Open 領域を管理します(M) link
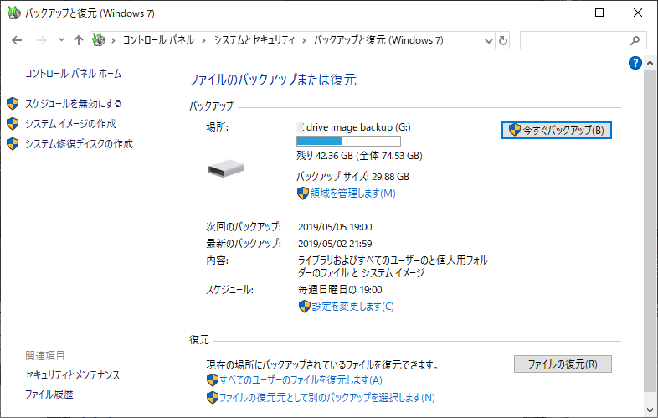The width and height of the screenshot is (658, 418). 353,194
